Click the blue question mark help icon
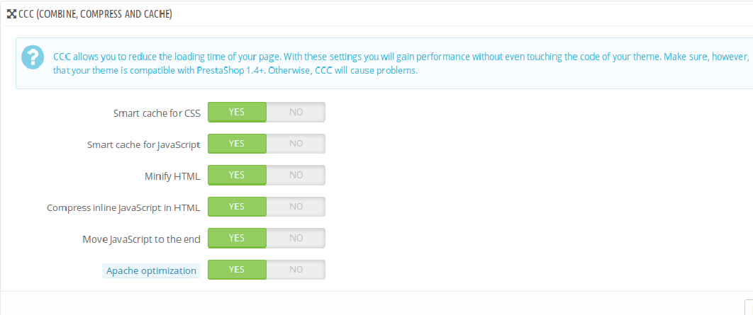Viewport: 753px width, 315px height. click(33, 57)
